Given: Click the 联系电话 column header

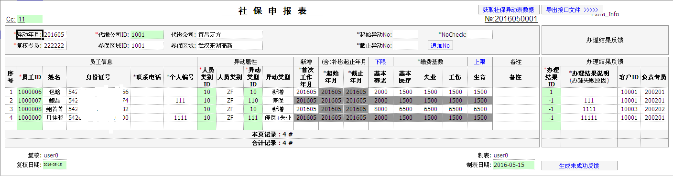Looking at the screenshot, I should pos(147,77).
